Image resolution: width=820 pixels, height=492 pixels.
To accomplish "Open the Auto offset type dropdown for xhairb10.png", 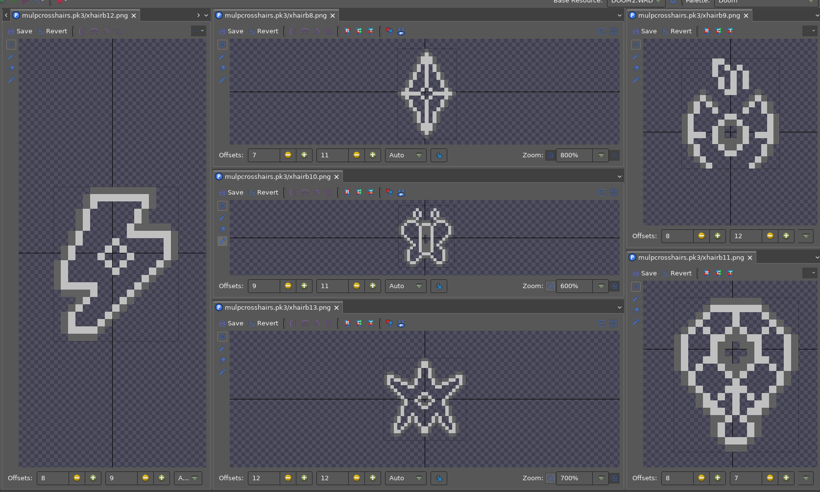I will click(406, 286).
